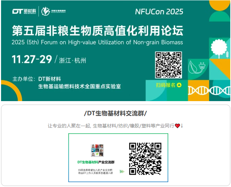
Task: Click the small wheat icon beside the tree
Action: coord(228,54)
